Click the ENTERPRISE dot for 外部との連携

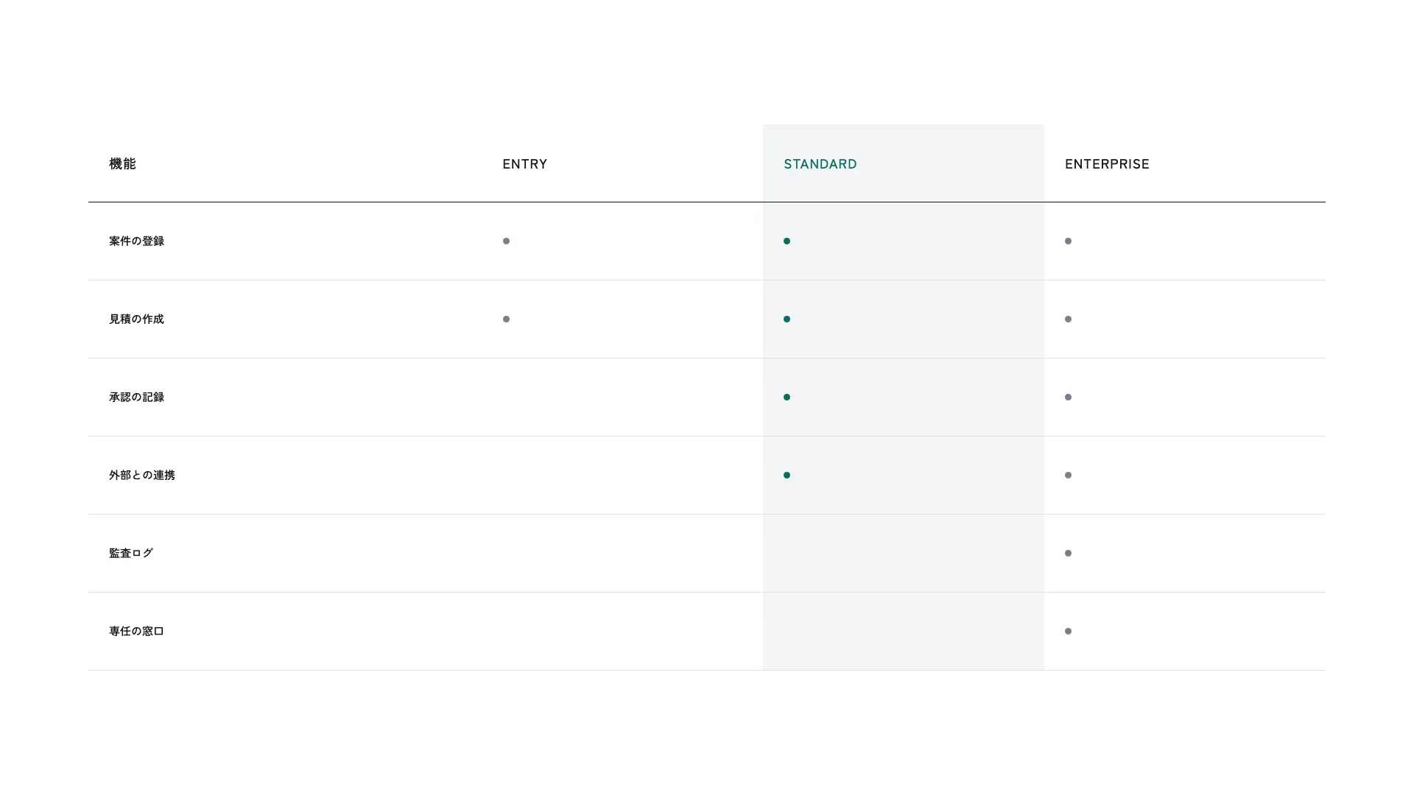[x=1068, y=475]
